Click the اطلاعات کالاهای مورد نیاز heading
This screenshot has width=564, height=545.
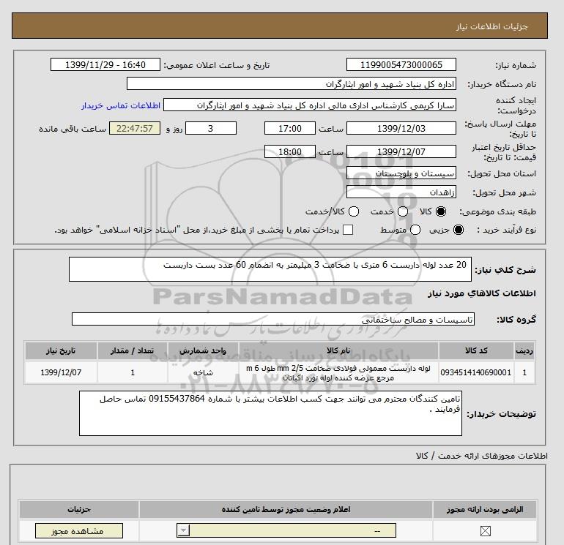coord(482,293)
